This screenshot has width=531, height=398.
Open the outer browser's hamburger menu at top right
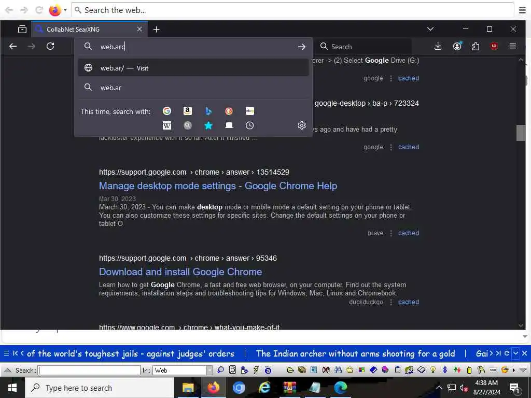pos(523,10)
